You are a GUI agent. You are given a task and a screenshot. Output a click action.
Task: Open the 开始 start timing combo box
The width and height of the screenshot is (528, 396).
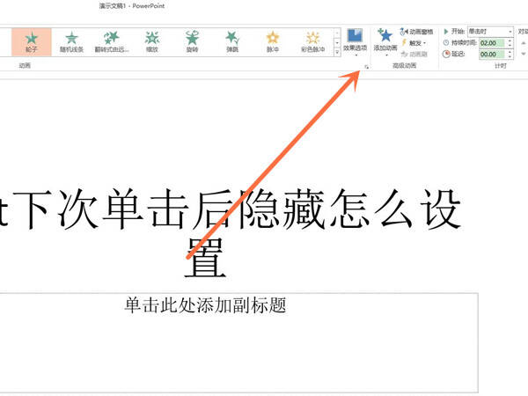pos(491,32)
